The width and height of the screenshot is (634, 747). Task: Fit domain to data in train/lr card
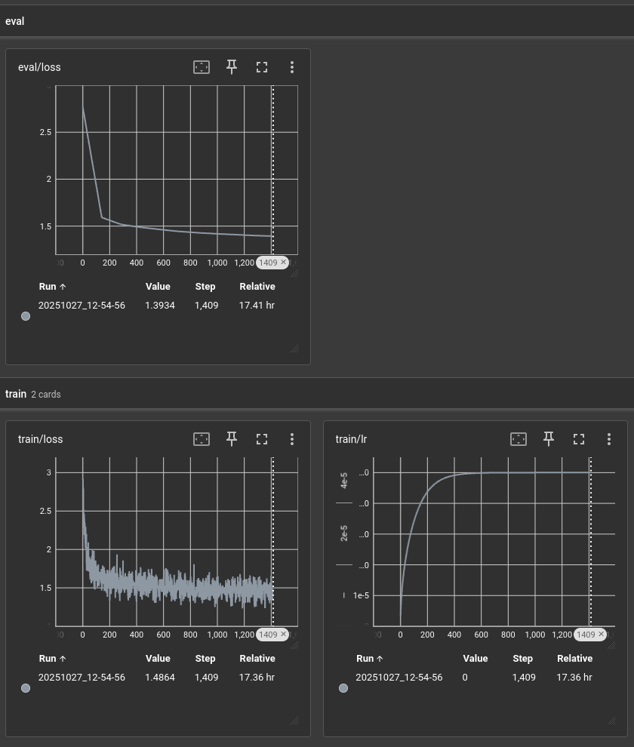pos(519,439)
